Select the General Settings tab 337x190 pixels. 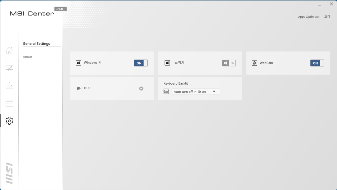[x=36, y=44]
